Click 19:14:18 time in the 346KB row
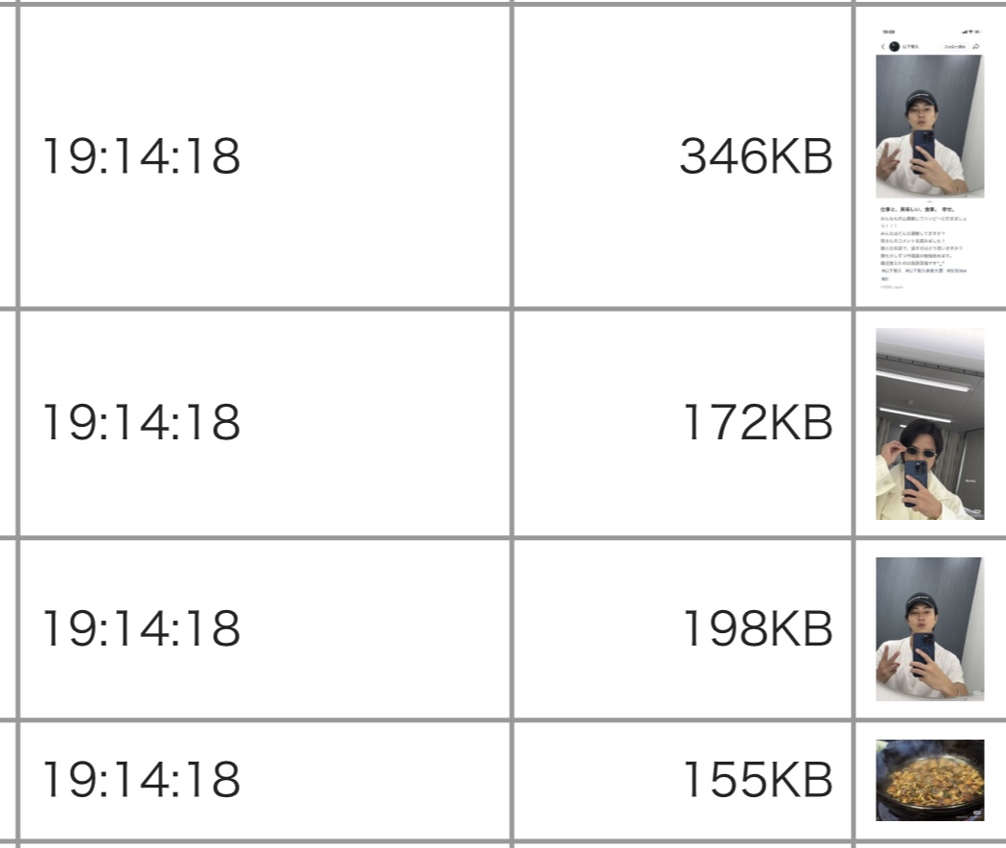This screenshot has height=848, width=1006. point(142,156)
